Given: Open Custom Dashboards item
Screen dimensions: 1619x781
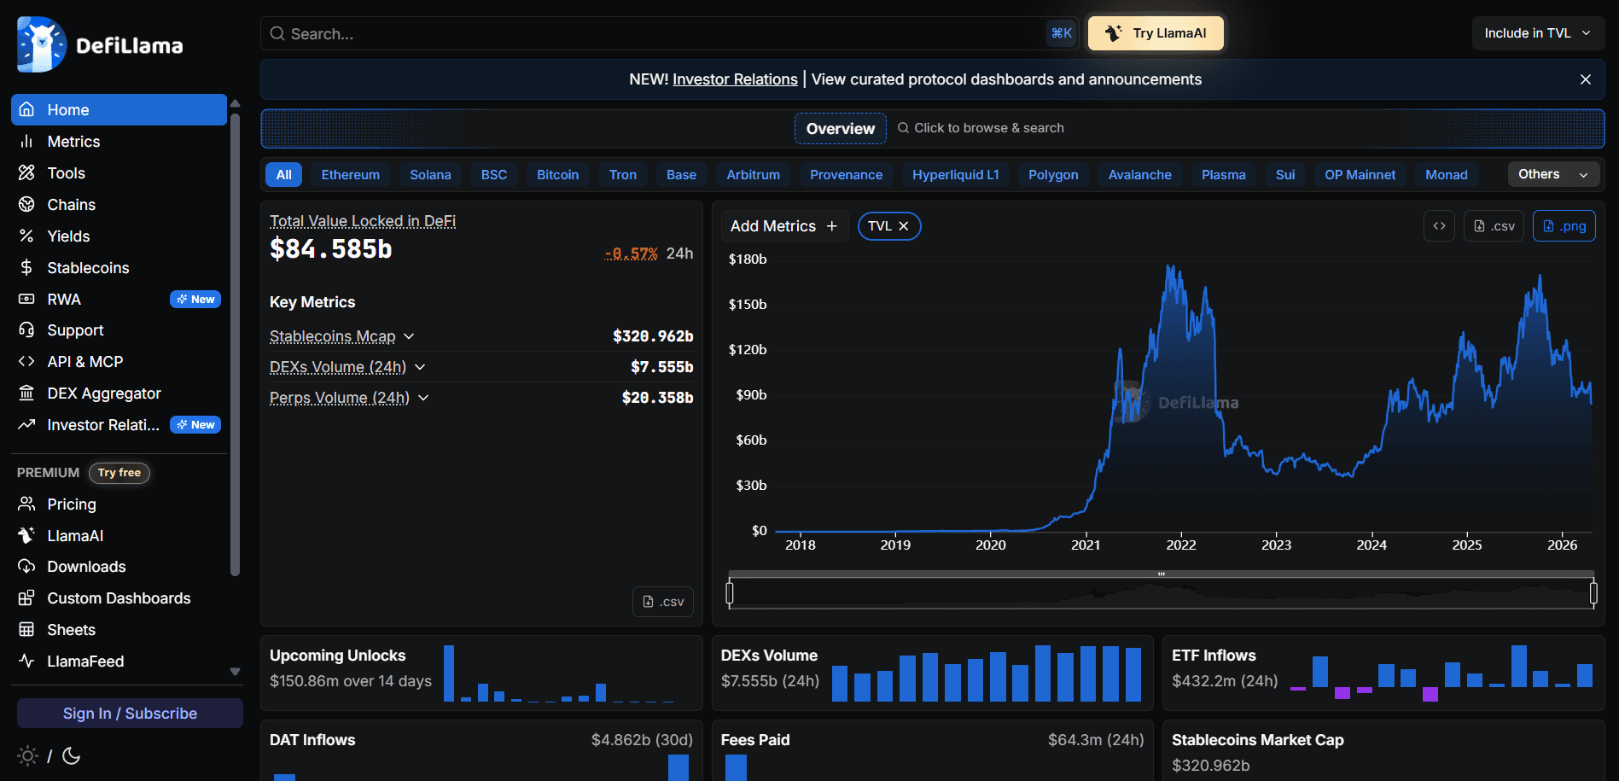Looking at the screenshot, I should [119, 598].
